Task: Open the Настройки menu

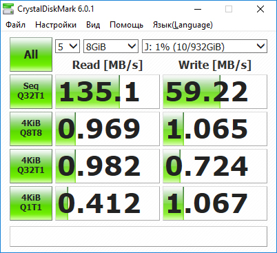Action: click(x=56, y=25)
